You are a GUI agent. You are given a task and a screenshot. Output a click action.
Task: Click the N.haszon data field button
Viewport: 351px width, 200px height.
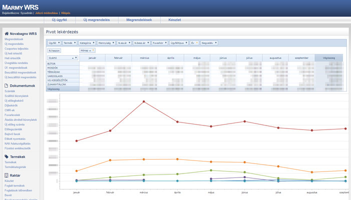(54, 50)
